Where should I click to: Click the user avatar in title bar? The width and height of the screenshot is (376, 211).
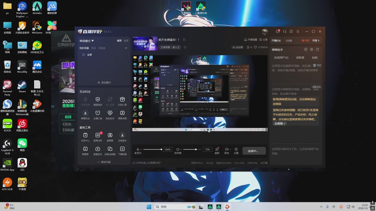[x=265, y=31]
